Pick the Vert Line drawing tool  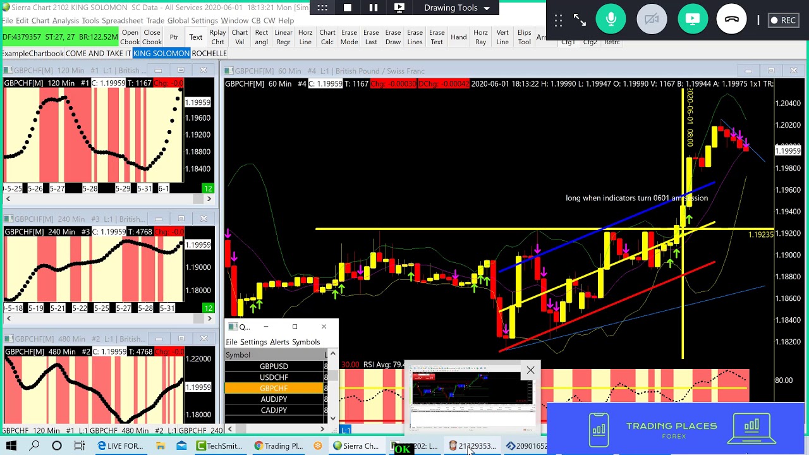[502, 37]
